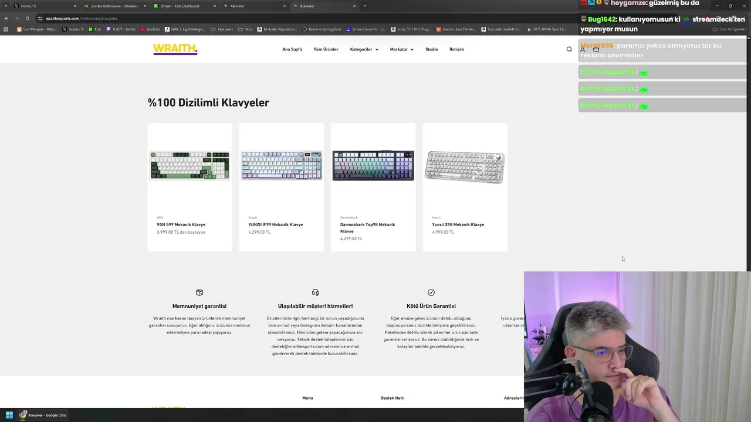Click the %100 Dizilimli Klavyeler heading
The width and height of the screenshot is (751, 422).
[x=208, y=103]
